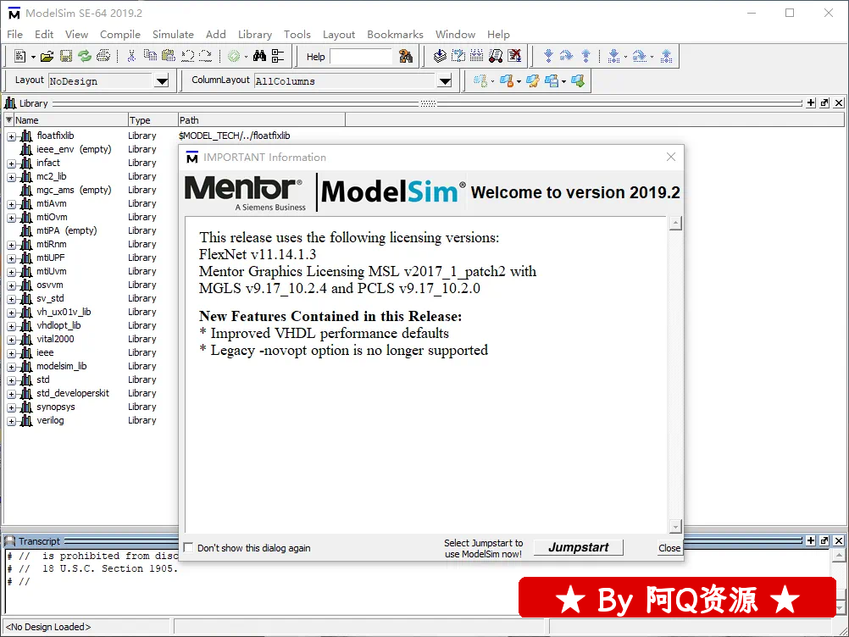Click the Step Into down-arrow icon
Screen dimensions: 849x637
coord(548,56)
